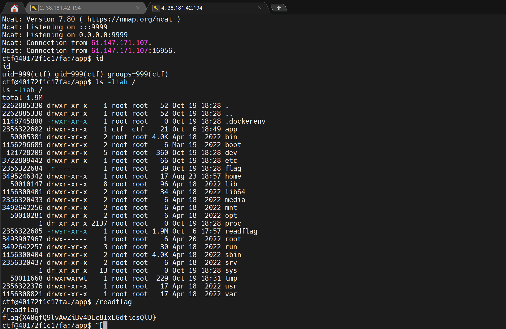
Task: Click the key icon on tab 2
Action: pyautogui.click(x=34, y=8)
